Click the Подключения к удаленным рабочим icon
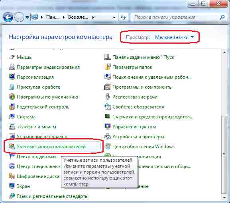The width and height of the screenshot is (230, 203). 107,77
